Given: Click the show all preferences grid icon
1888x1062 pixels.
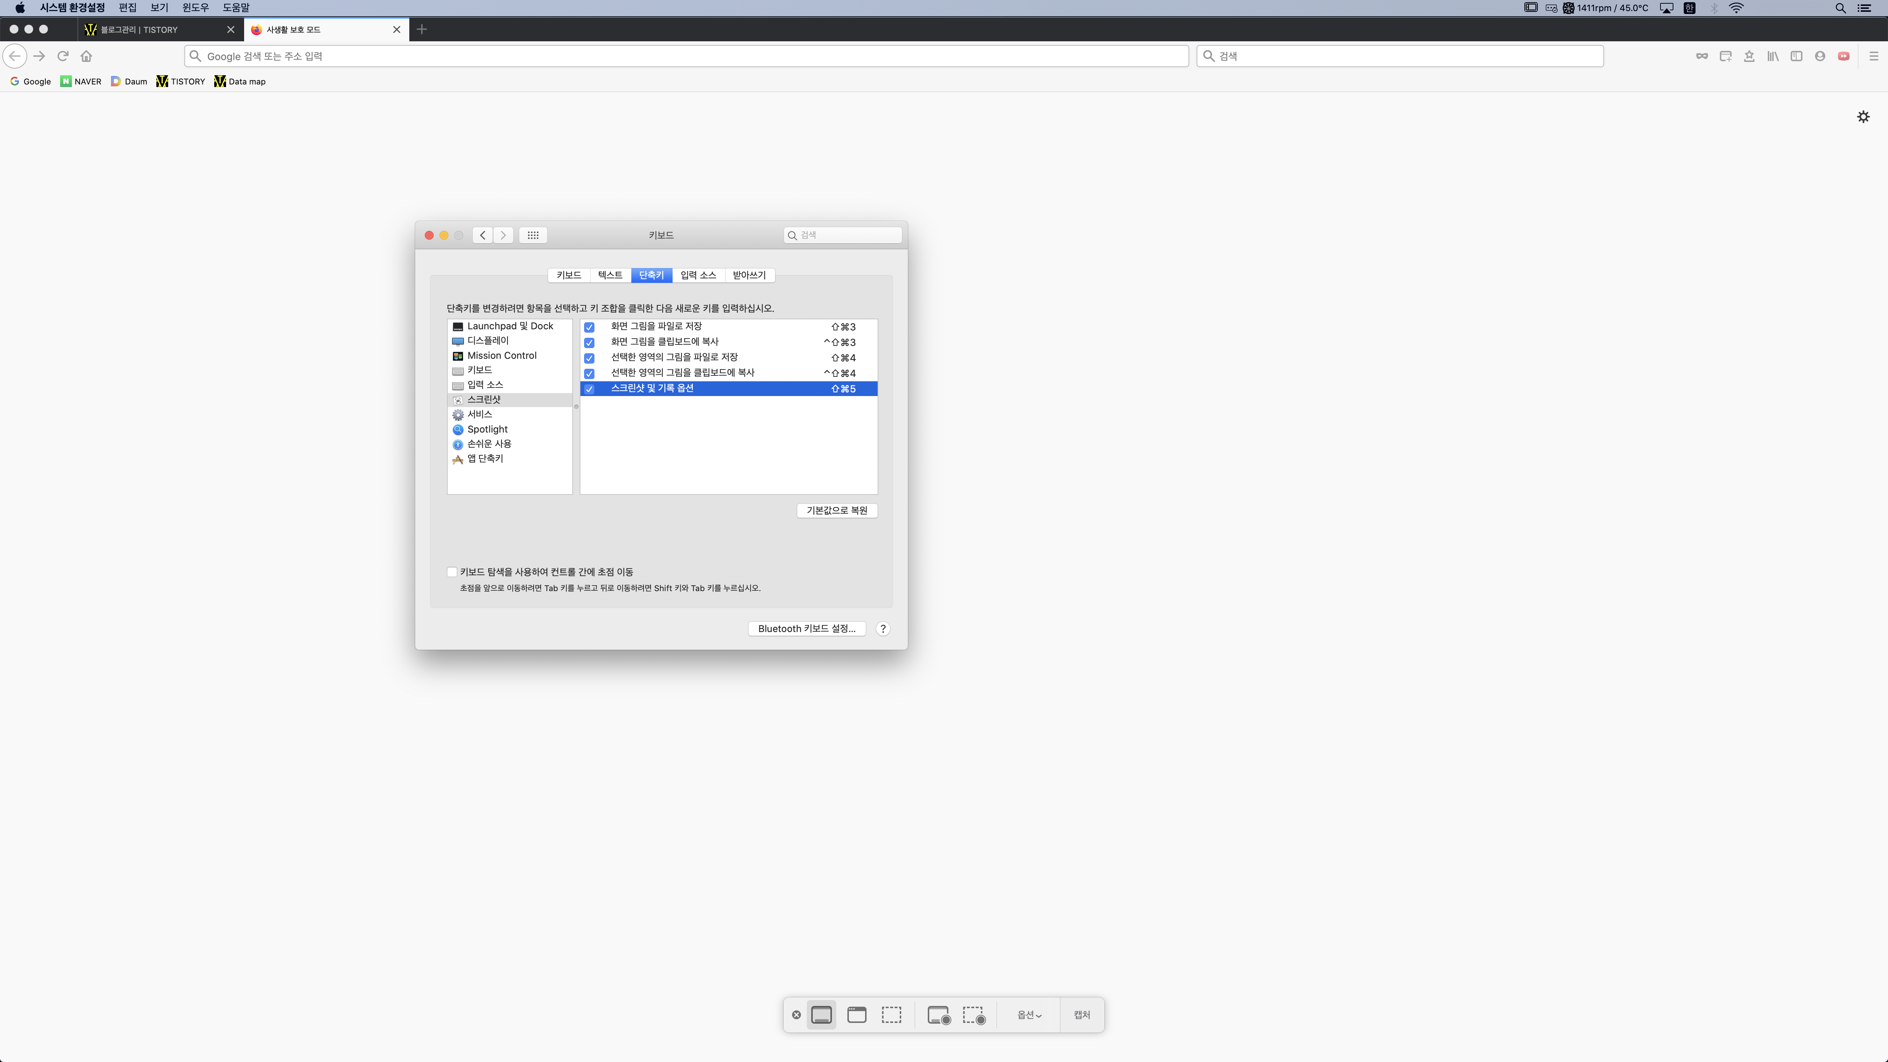Looking at the screenshot, I should pos(533,235).
